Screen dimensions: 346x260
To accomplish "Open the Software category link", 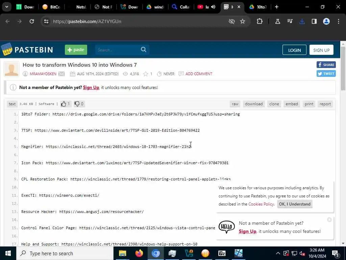I will (46, 104).
